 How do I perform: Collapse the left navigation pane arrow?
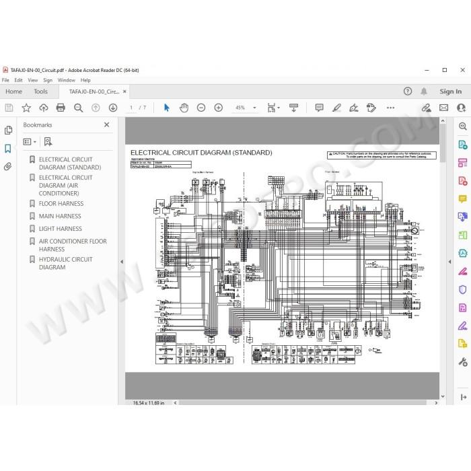tap(122, 262)
